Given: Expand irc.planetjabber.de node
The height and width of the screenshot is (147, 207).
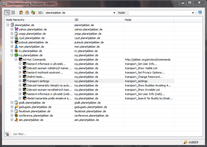Looking at the screenshot, I should click(12, 51).
